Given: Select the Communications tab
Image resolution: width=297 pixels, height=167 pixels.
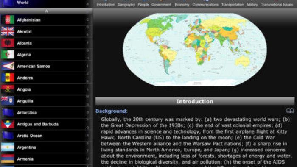Looking at the screenshot, I should (x=205, y=4).
